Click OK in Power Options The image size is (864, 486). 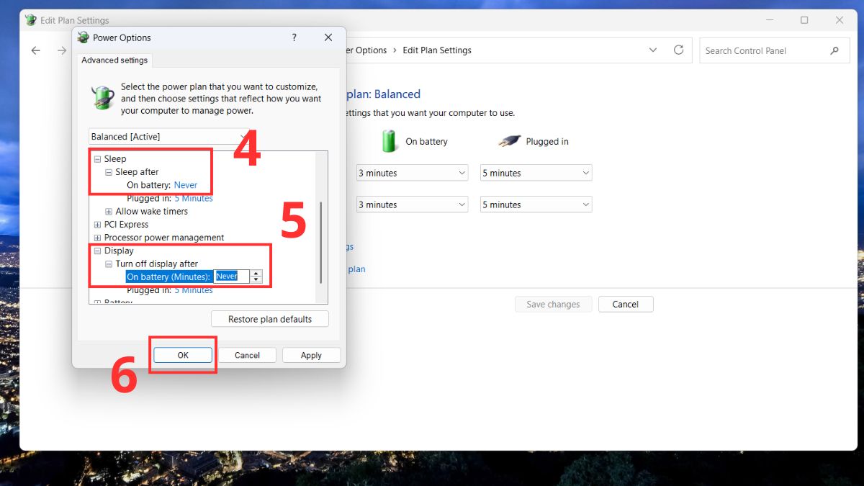pos(183,355)
